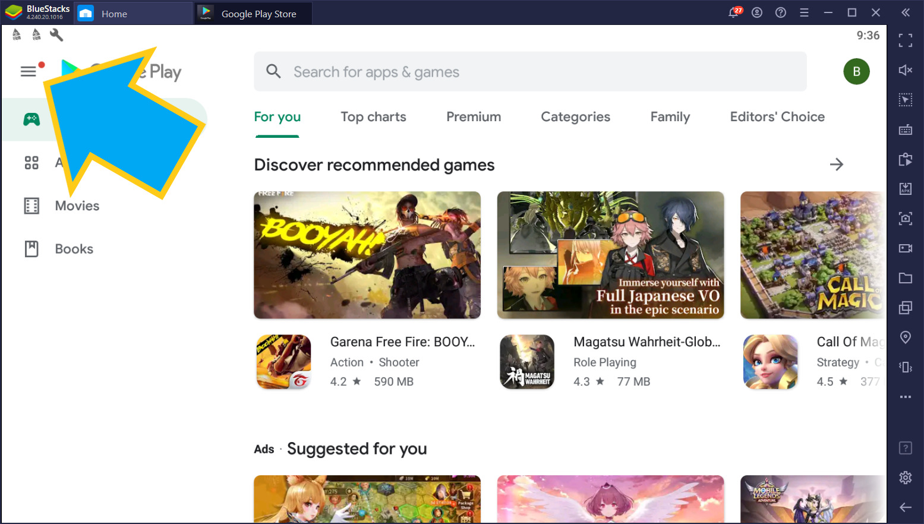Open the Garena Free Fire: BOOY... title

pyautogui.click(x=402, y=342)
